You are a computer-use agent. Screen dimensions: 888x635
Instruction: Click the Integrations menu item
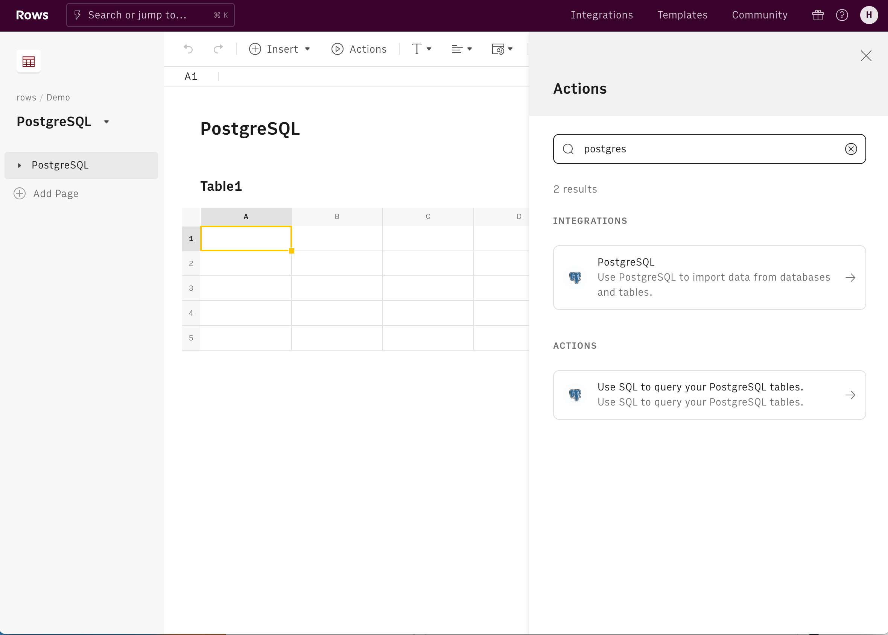(602, 15)
